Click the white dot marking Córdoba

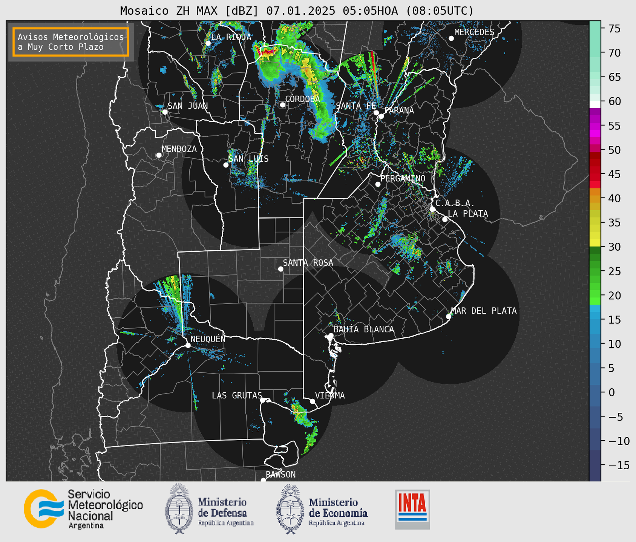[282, 105]
